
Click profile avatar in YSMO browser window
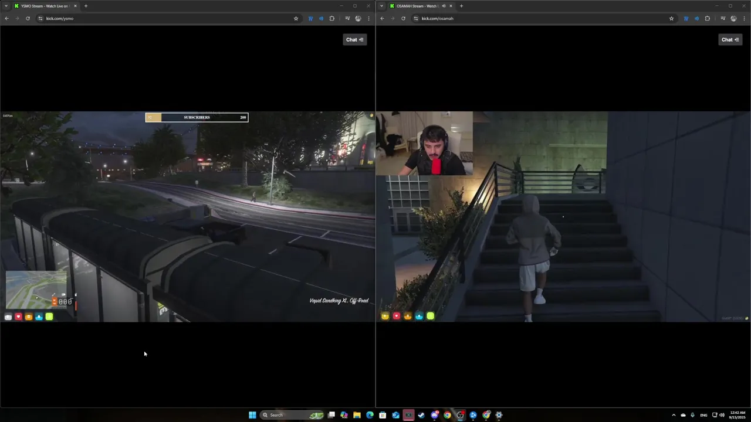358,18
